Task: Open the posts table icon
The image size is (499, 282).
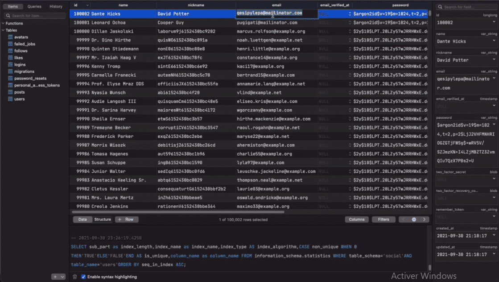Action: click(10, 92)
